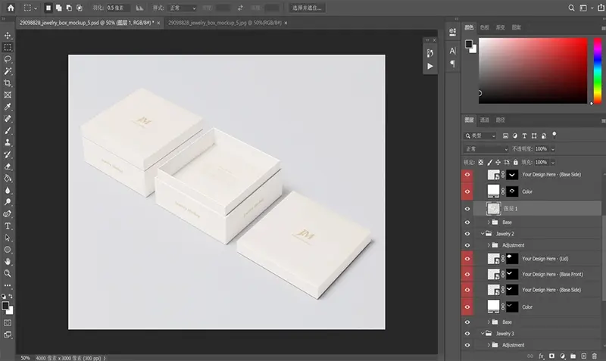Click the Play actions triangle icon
This screenshot has width=606, height=361.
pyautogui.click(x=430, y=67)
